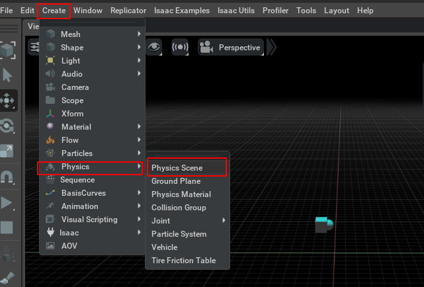This screenshot has width=424, height=287.
Task: Select the Scale tool in toolbar
Action: pos(7,151)
